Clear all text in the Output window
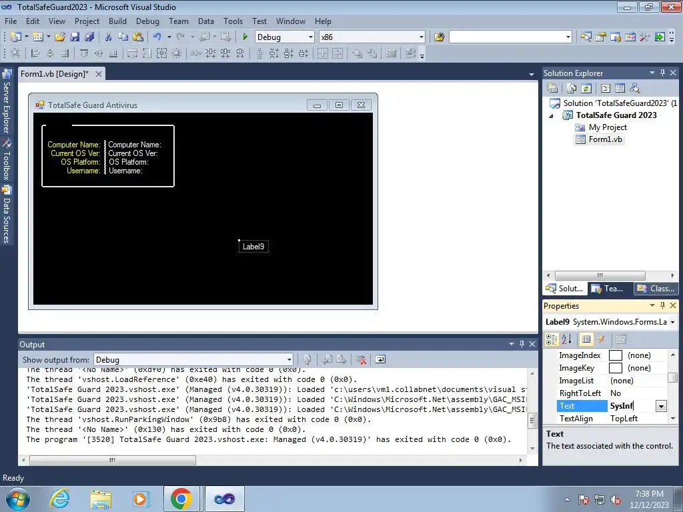Image resolution: width=683 pixels, height=512 pixels. [x=361, y=359]
